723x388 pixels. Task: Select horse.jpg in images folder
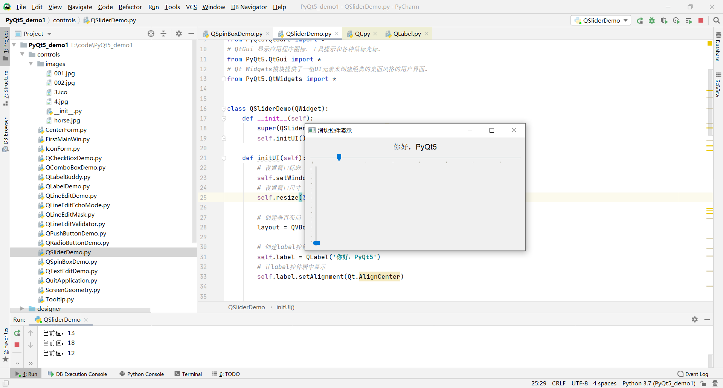[x=67, y=120]
